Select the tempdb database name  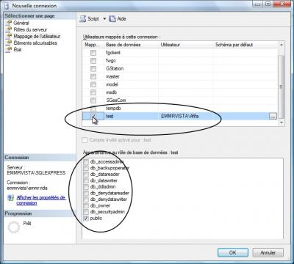[113, 109]
